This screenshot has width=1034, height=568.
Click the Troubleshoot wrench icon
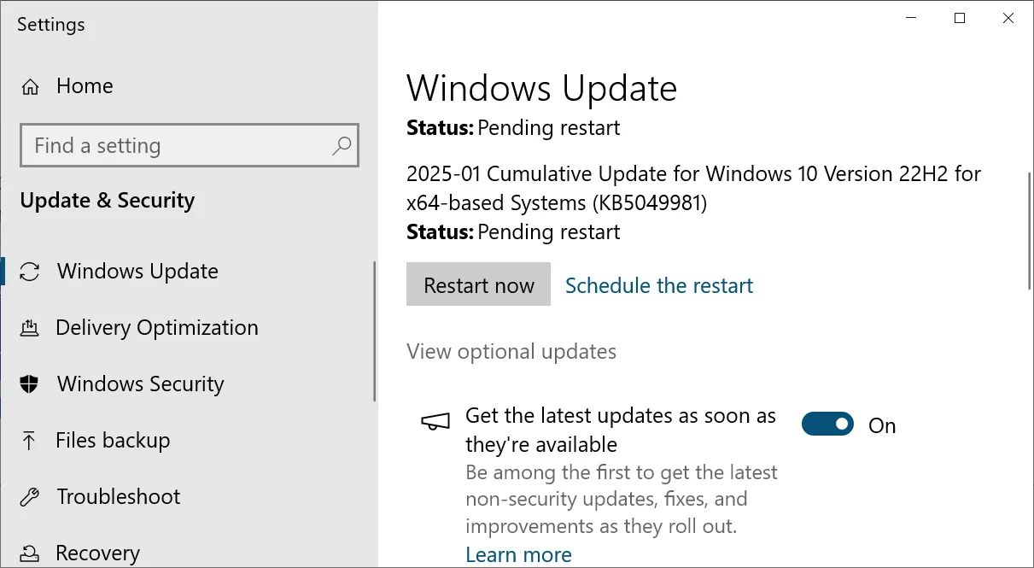[30, 497]
